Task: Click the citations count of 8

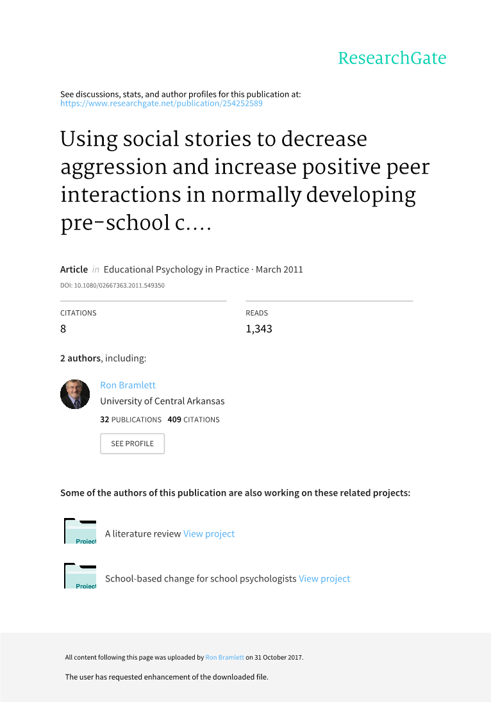Action: (x=63, y=329)
